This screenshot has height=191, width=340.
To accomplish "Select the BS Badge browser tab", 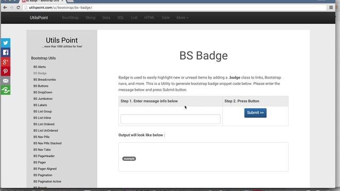I will coord(42,1).
